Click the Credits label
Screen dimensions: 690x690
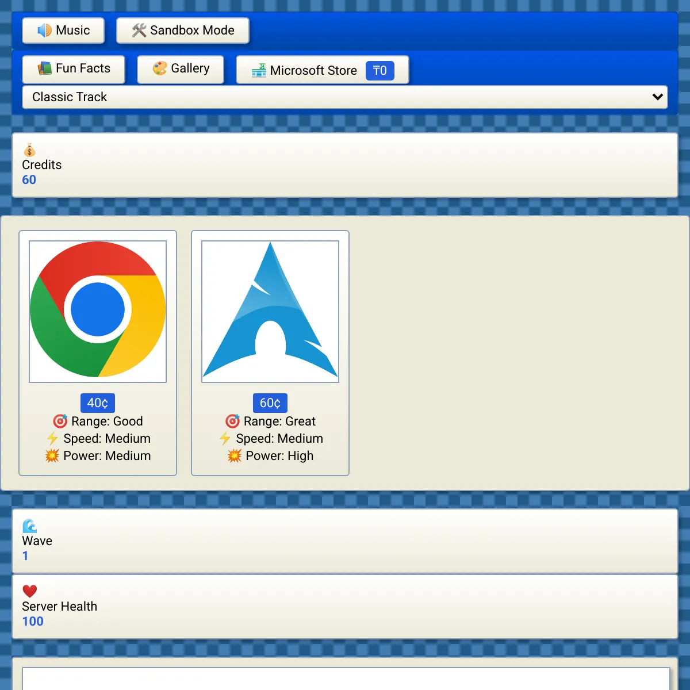(x=41, y=165)
